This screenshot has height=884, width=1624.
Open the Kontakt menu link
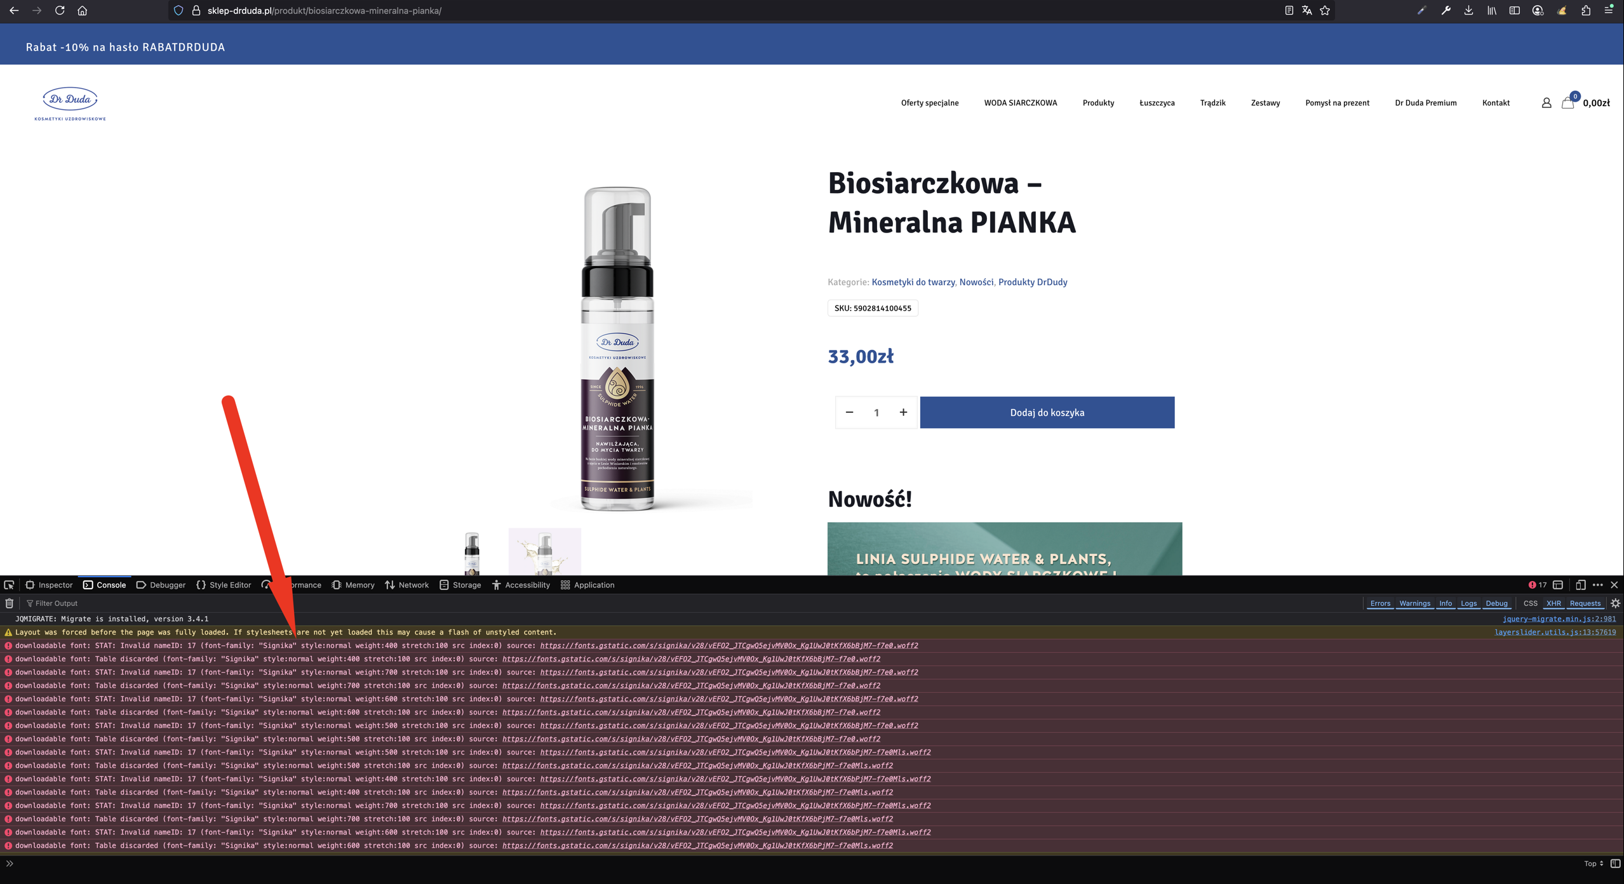pos(1496,103)
